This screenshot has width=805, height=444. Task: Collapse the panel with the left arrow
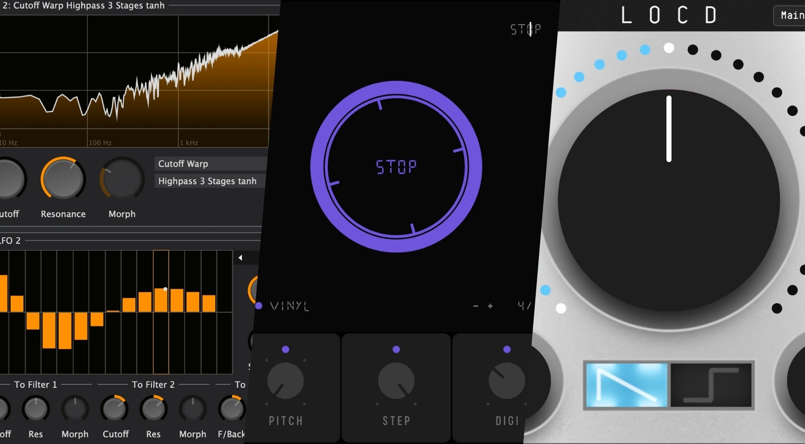(240, 258)
